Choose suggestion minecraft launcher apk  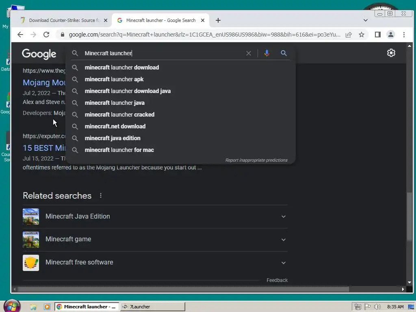coord(180,79)
